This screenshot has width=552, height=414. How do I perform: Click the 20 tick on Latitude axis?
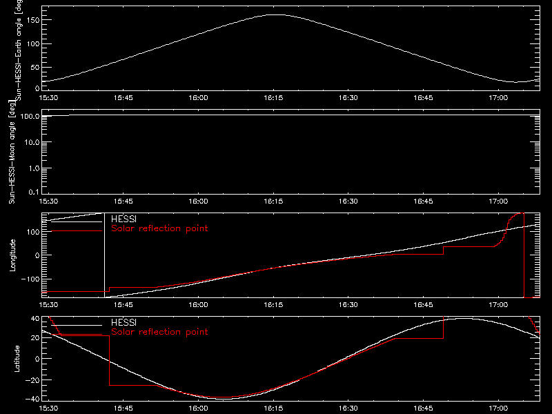(x=35, y=338)
